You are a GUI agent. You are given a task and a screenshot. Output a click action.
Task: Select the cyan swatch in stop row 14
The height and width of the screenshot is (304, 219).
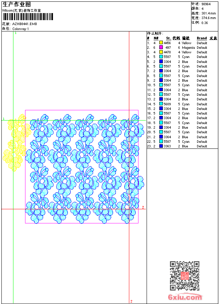point(161,104)
